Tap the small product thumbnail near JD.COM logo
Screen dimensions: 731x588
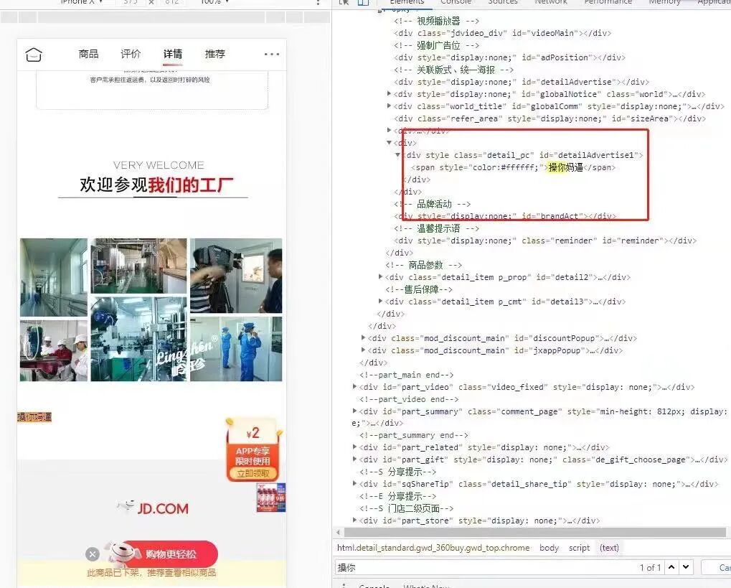point(270,498)
